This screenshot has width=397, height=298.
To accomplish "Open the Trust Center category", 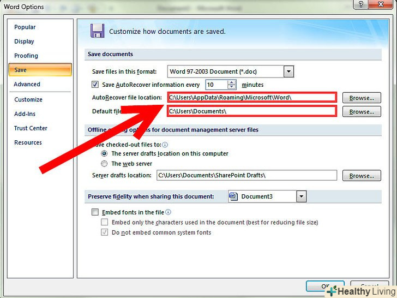I will 31,128.
